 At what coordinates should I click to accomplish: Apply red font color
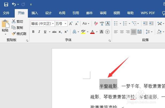[92, 32]
